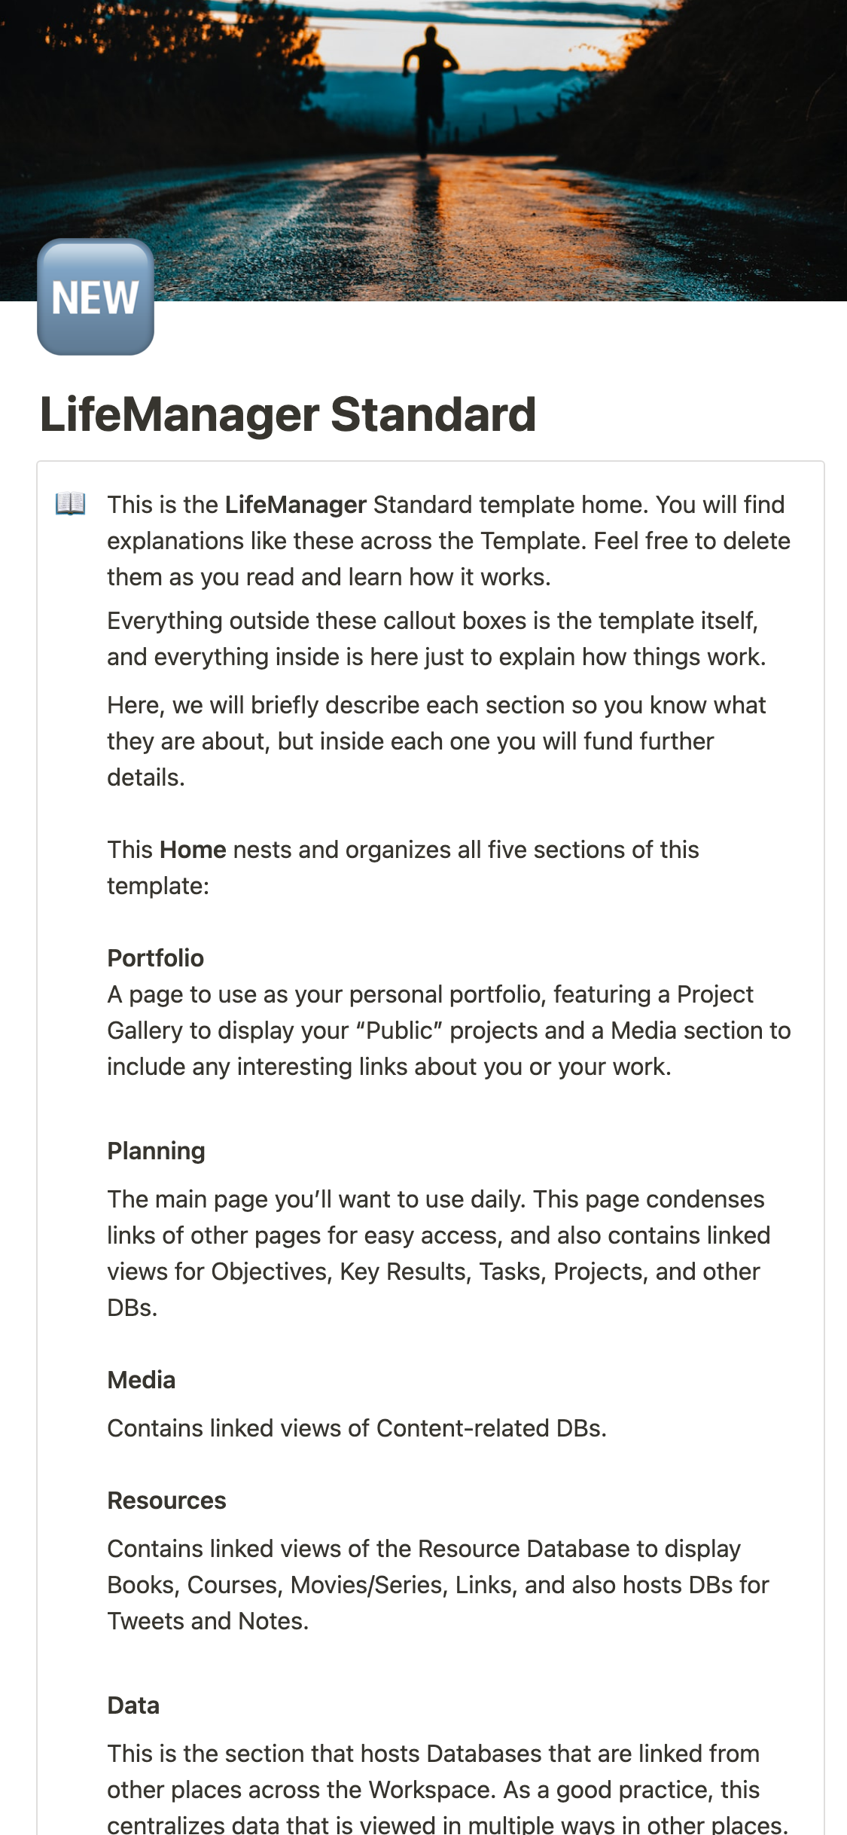Click the 'This is the LifeManager Standard' intro paragraph
Viewport: 847px width, 1835px height.
pyautogui.click(x=449, y=541)
